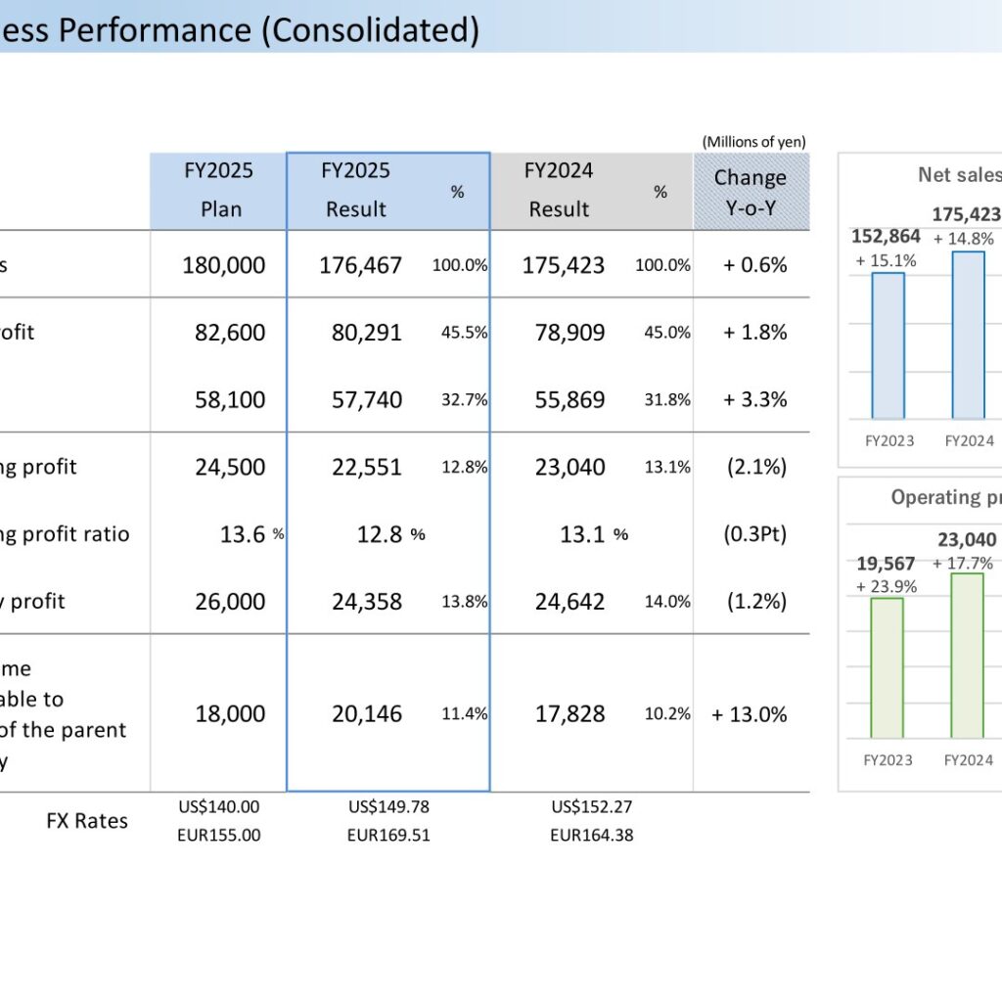Click the plan value 24,500
This screenshot has height=1002, width=1002.
(x=230, y=467)
